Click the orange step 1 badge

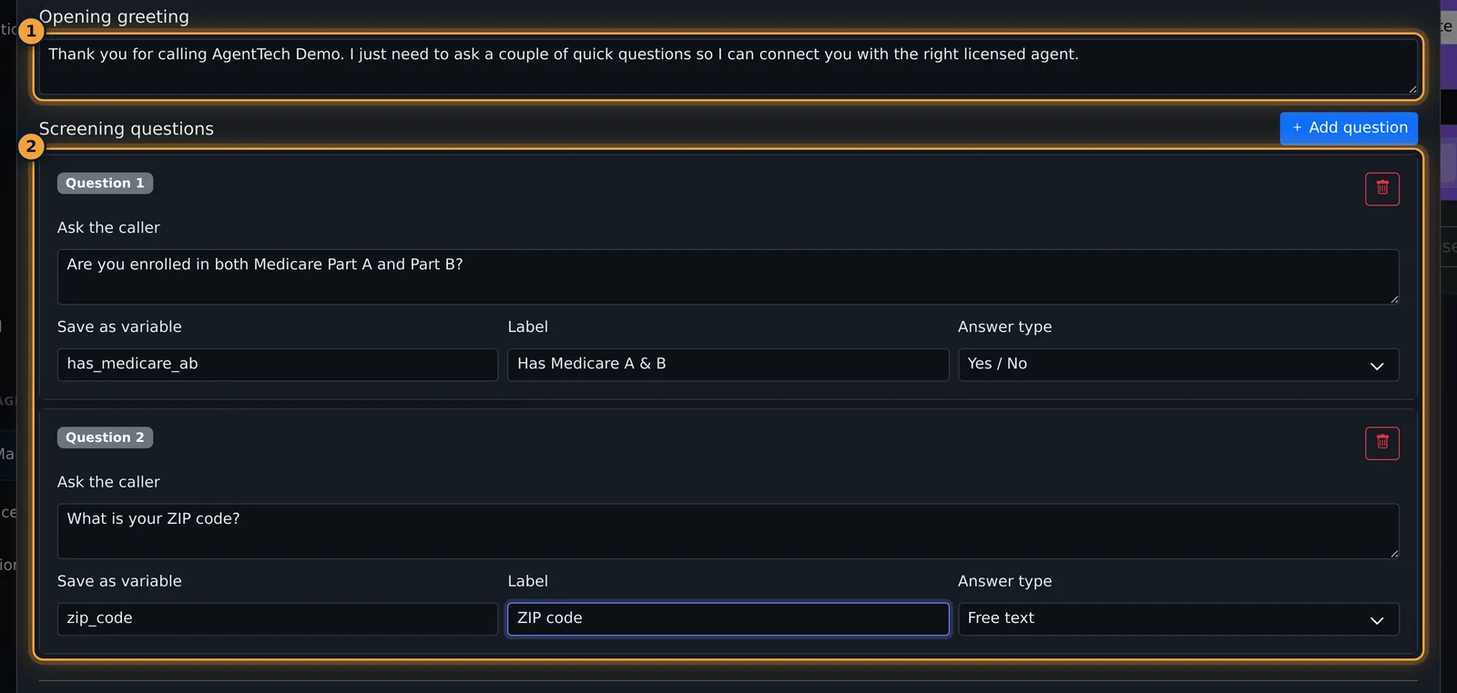(31, 31)
